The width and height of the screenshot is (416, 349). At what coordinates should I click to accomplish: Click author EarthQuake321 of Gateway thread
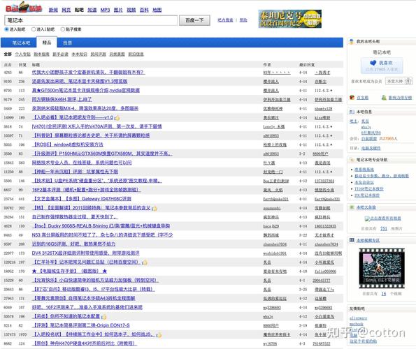click(275, 199)
